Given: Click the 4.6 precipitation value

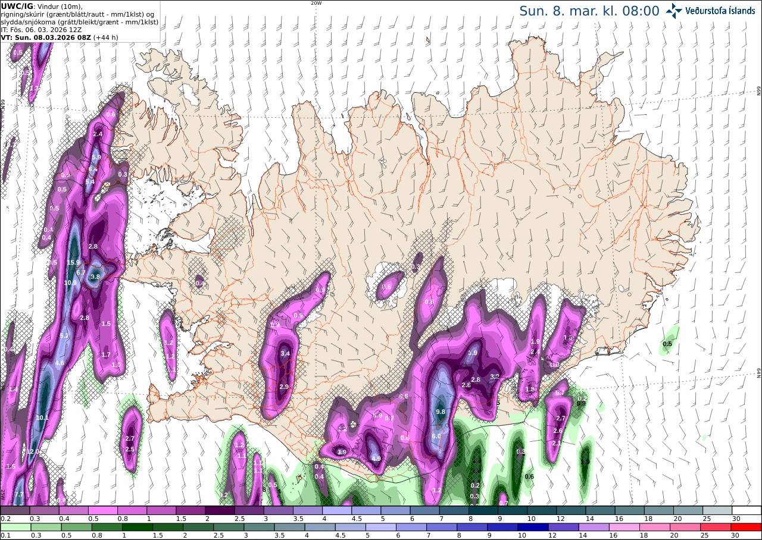Looking at the screenshot, I should (60, 363).
